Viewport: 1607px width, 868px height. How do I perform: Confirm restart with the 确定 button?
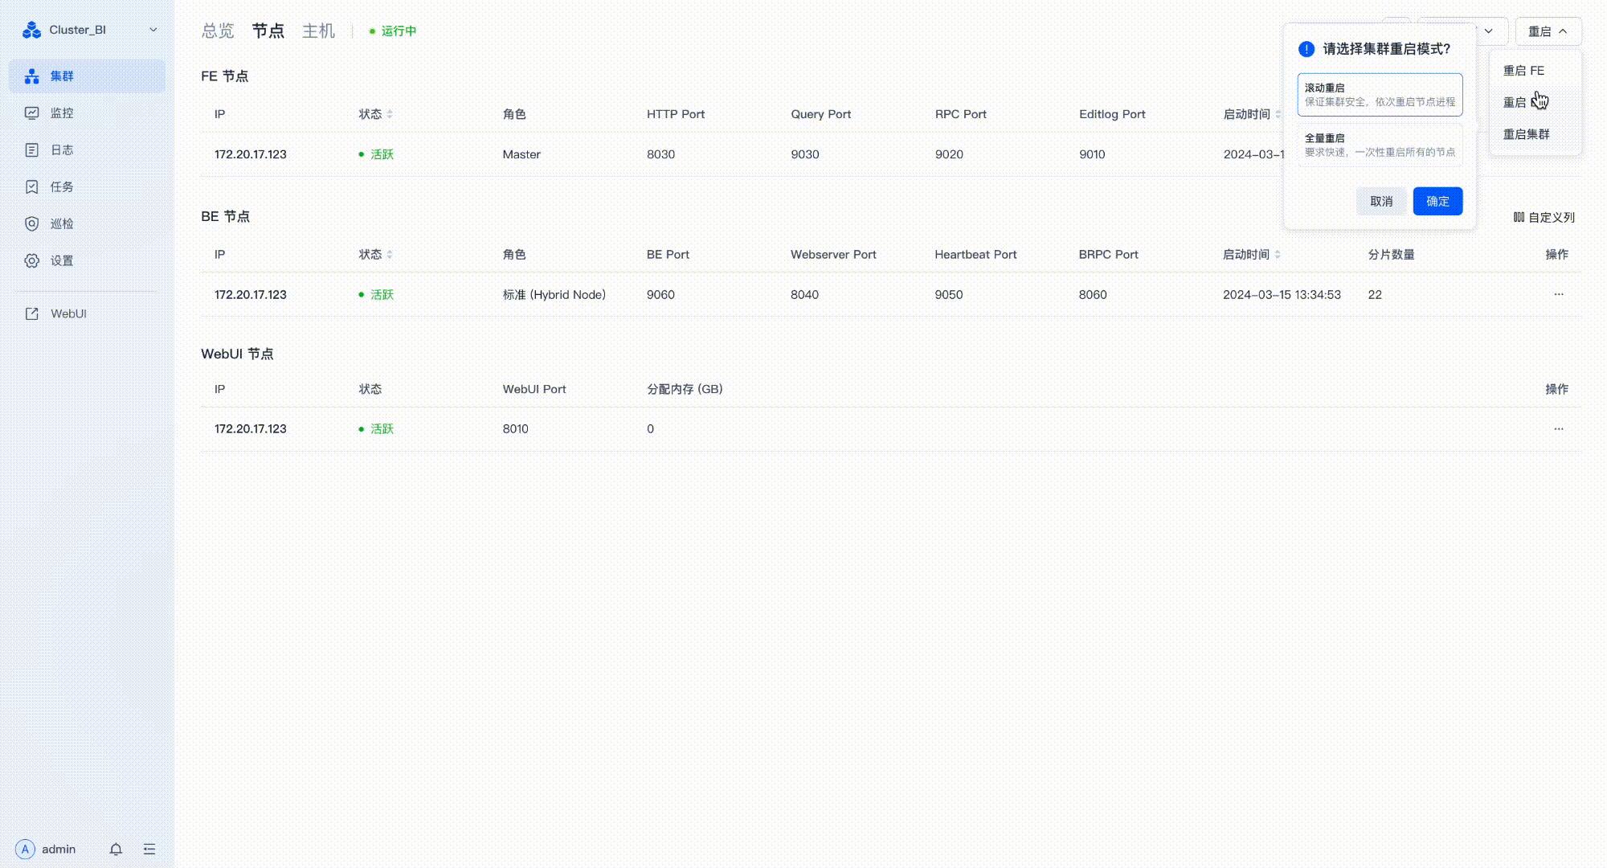point(1437,202)
